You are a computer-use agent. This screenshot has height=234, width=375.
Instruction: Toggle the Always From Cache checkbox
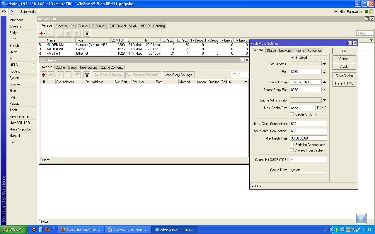(x=292, y=150)
